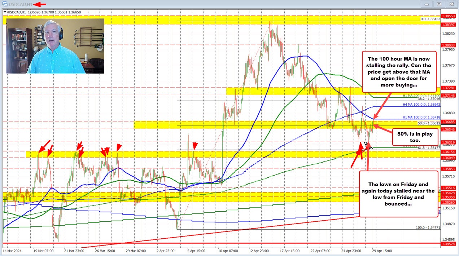Viewport: 459px width, 256px height.
Task: Click the presenter webcam thumbnail
Action: coord(55,46)
